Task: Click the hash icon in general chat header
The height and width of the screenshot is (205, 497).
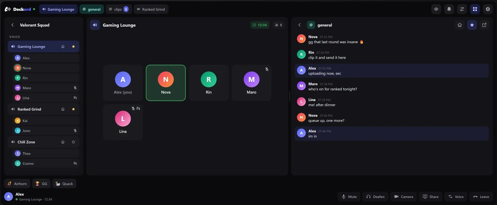Action: 311,25
